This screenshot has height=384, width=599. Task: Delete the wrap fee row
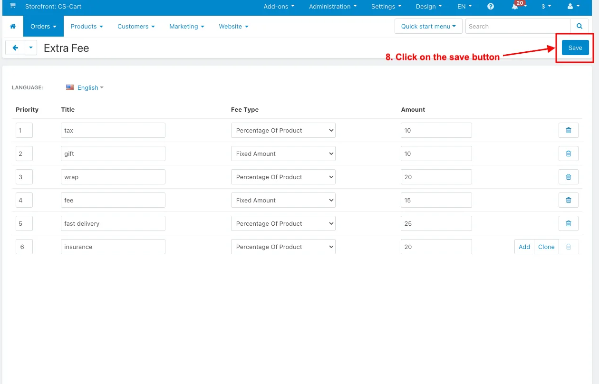pos(569,177)
